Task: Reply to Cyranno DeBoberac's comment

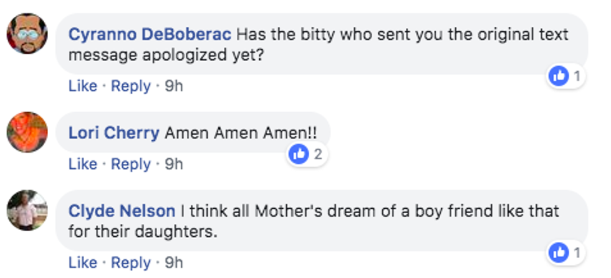Action: coord(131,86)
